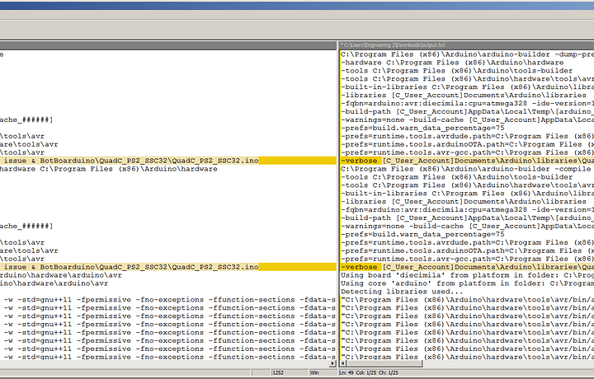
Task: Click 'rduino\hardware\arduino\avr' line in left pane
Action: 60,275
